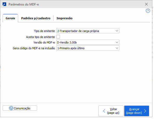Viewport: 156px width, 119px height.
Task: Click the window title Parâmetros do MDF-e
Action: 25,4
